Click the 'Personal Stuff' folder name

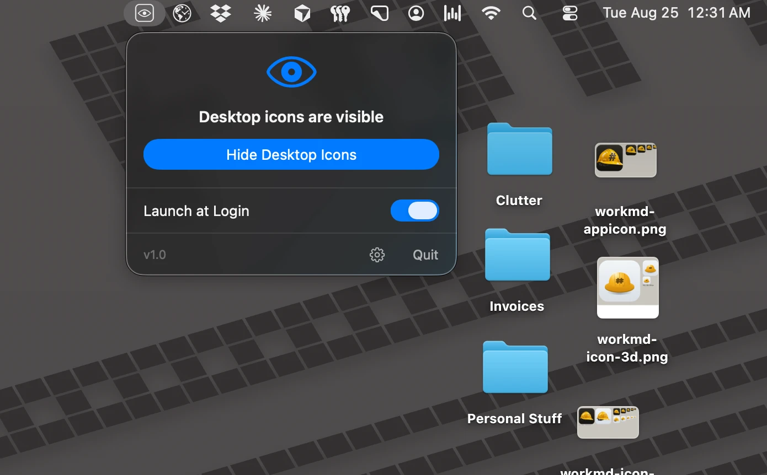(515, 418)
